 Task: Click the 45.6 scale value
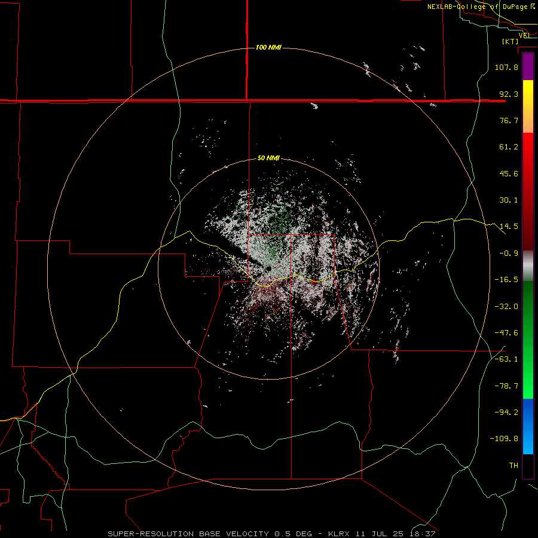pyautogui.click(x=509, y=173)
